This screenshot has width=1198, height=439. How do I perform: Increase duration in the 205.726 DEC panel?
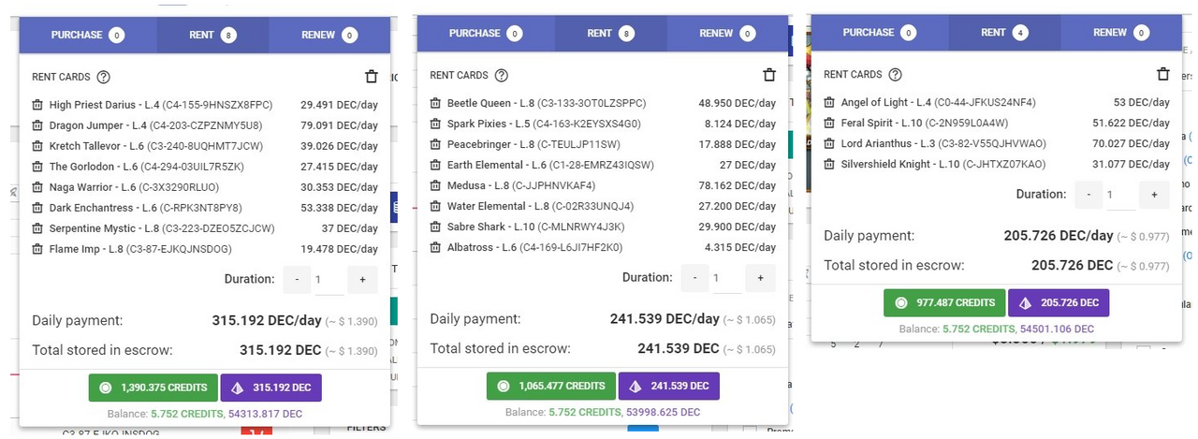point(1153,195)
